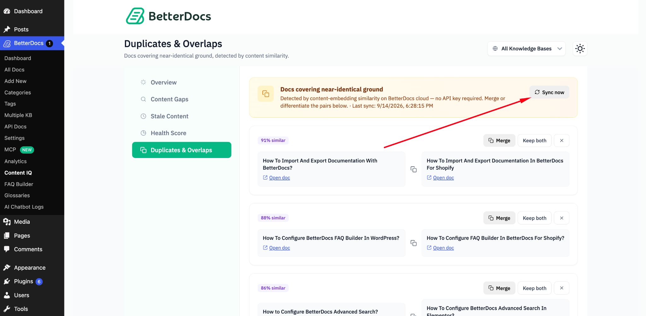Open AI Chatbot Logs submenu item
This screenshot has width=646, height=316.
(x=24, y=207)
